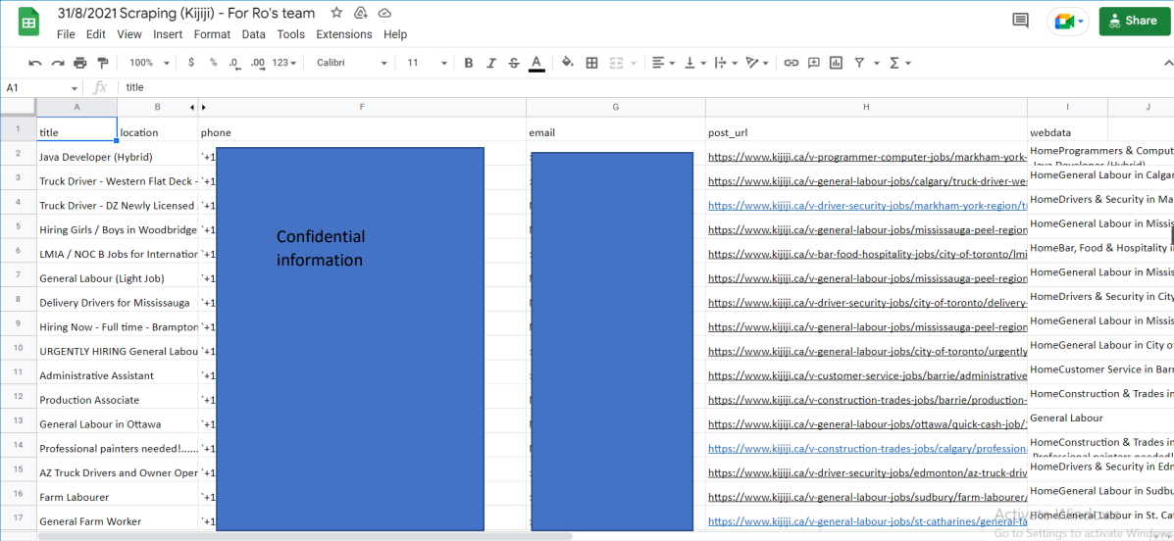This screenshot has width=1174, height=541.
Task: Select column H header
Action: pyautogui.click(x=866, y=107)
